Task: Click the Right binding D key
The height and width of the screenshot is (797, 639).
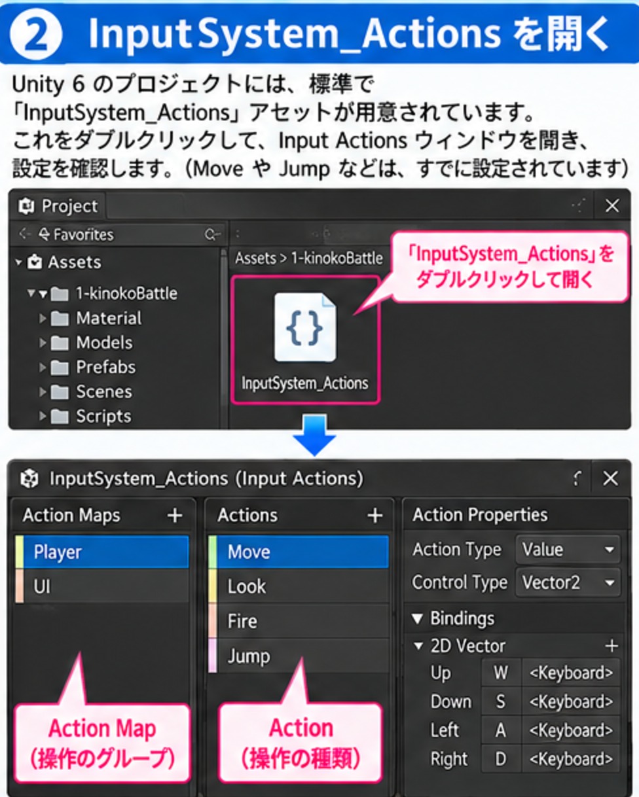Action: (x=501, y=759)
